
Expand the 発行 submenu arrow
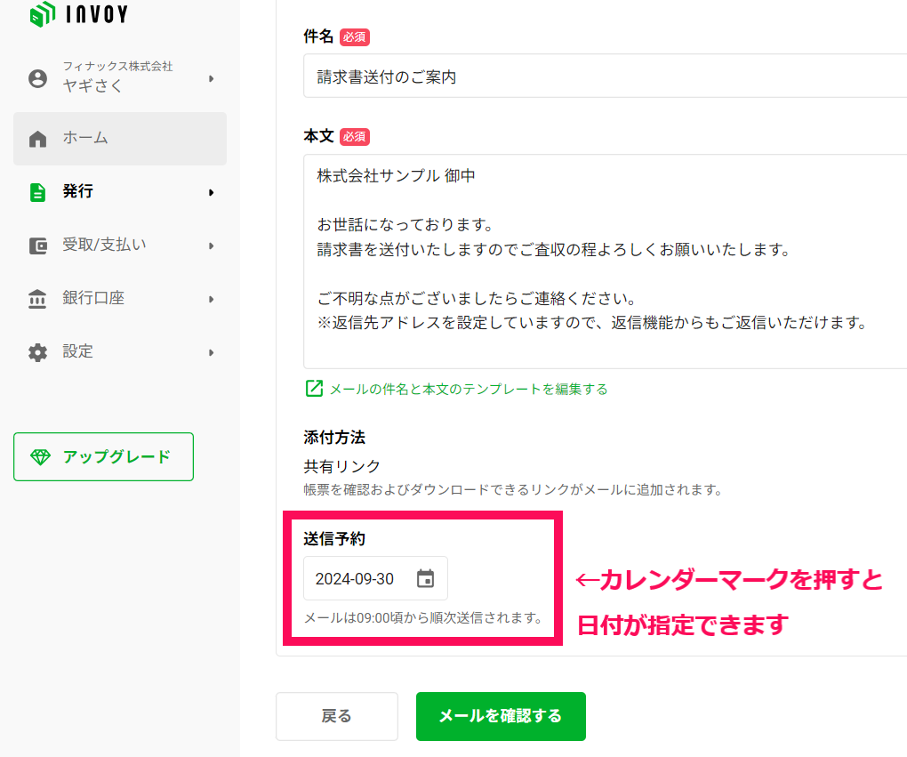point(211,192)
